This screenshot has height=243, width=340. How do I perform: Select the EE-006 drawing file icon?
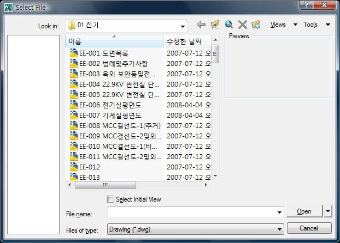(74, 105)
